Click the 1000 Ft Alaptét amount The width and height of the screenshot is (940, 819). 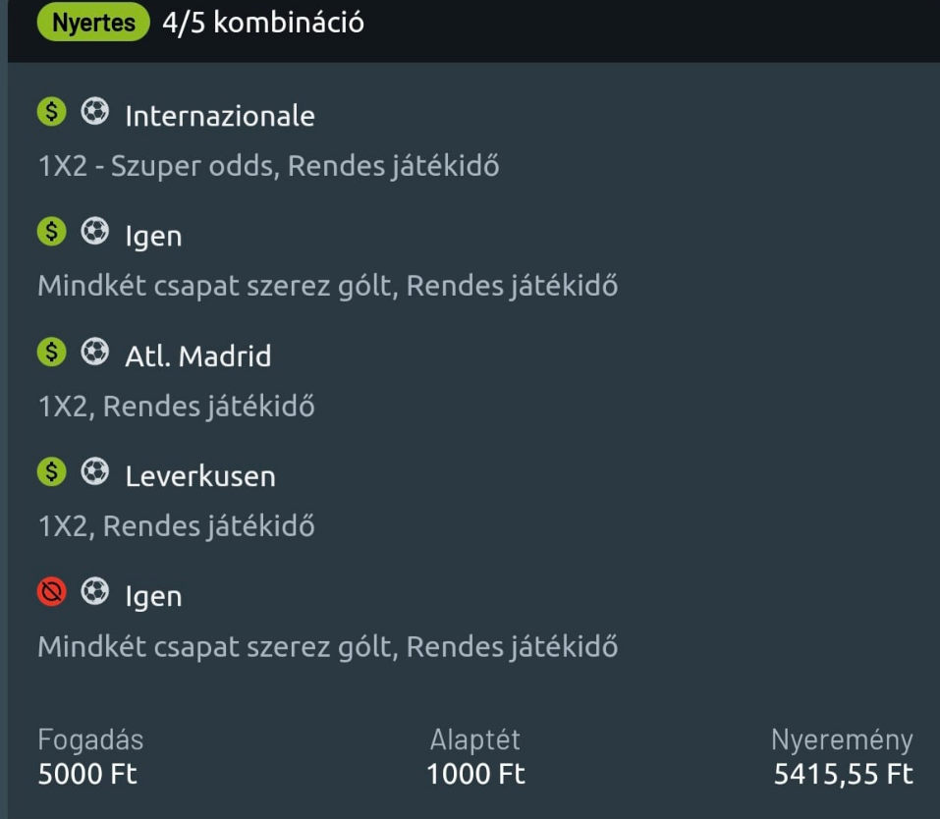(x=475, y=774)
